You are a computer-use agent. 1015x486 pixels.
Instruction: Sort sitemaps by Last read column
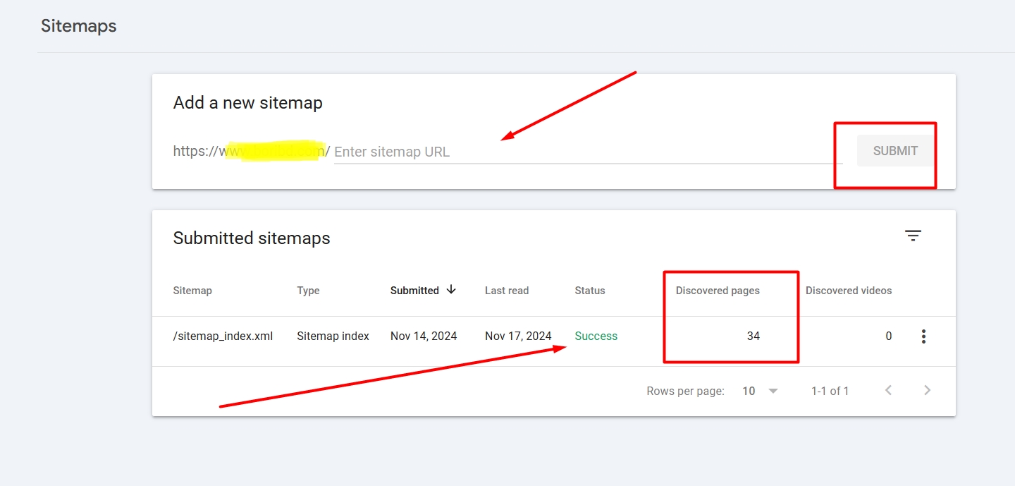point(506,290)
